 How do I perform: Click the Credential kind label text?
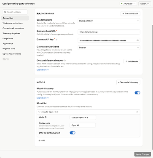(44, 20)
